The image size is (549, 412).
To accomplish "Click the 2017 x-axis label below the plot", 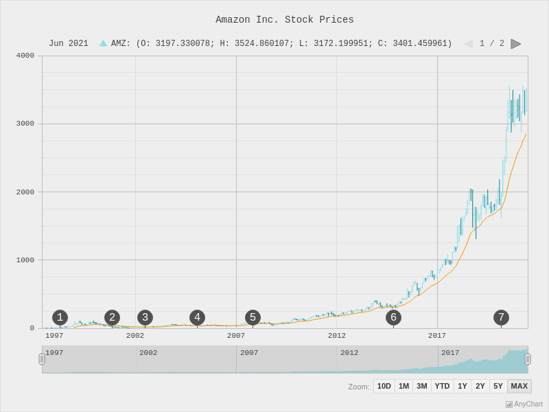I will coord(437,336).
